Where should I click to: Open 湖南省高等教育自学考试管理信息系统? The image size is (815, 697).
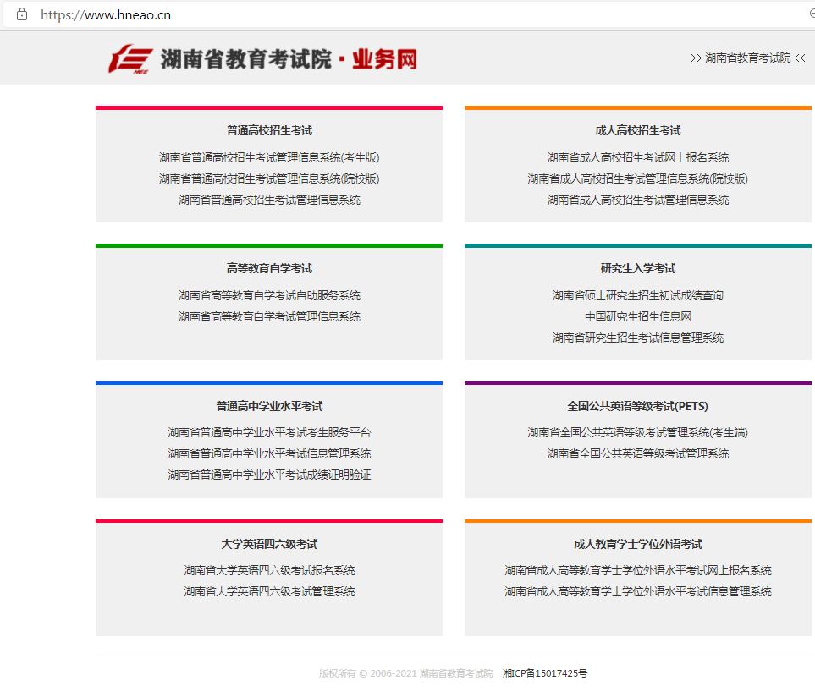269,317
